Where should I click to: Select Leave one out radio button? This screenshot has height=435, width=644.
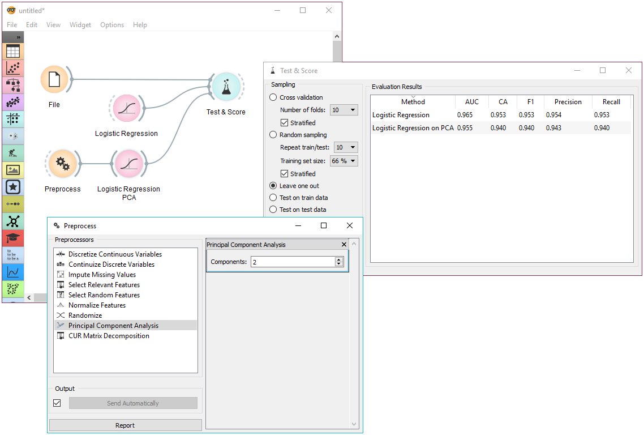(x=273, y=186)
